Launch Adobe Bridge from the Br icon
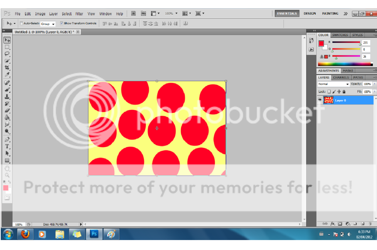The width and height of the screenshot is (377, 250). coord(133,14)
